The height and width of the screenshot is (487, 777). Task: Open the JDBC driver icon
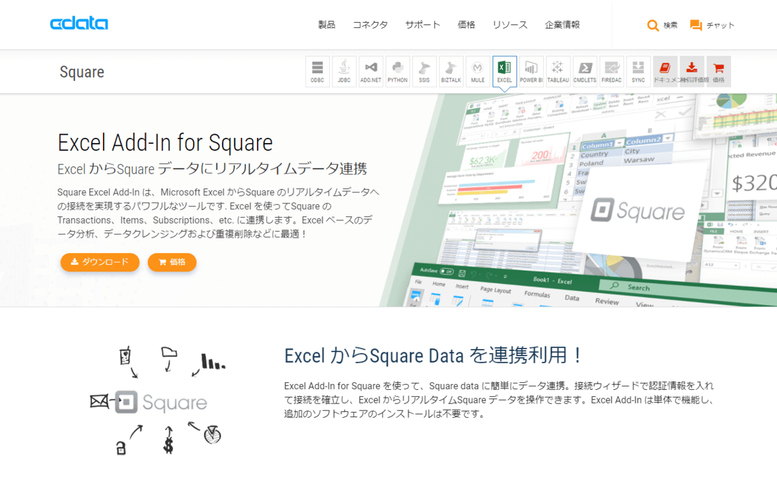tap(344, 72)
